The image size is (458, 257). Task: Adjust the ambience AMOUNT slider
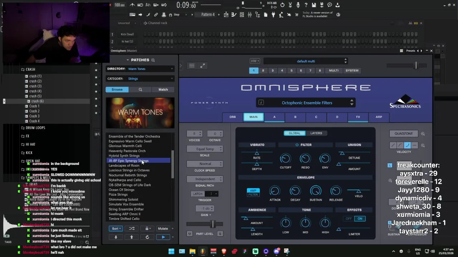pyautogui.click(x=245, y=218)
